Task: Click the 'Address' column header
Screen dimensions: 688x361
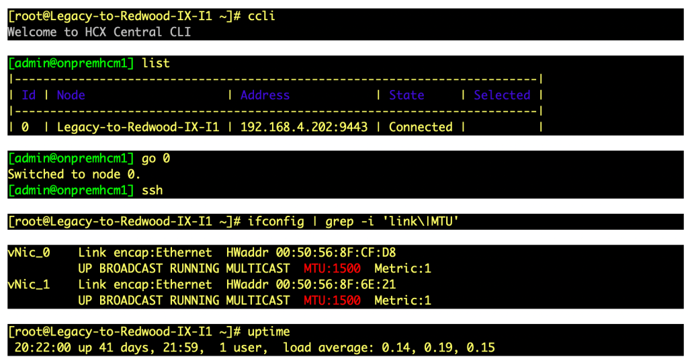Action: pos(265,95)
